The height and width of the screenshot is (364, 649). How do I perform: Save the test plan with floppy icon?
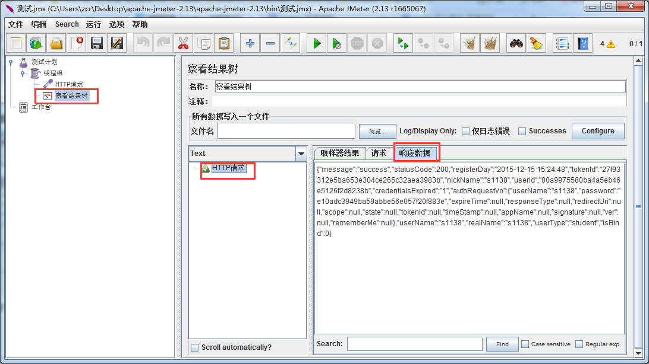coord(97,43)
